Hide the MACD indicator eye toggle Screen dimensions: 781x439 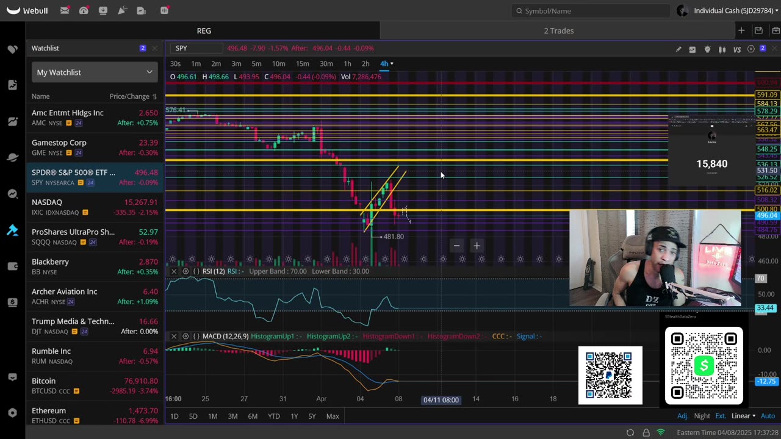(186, 336)
